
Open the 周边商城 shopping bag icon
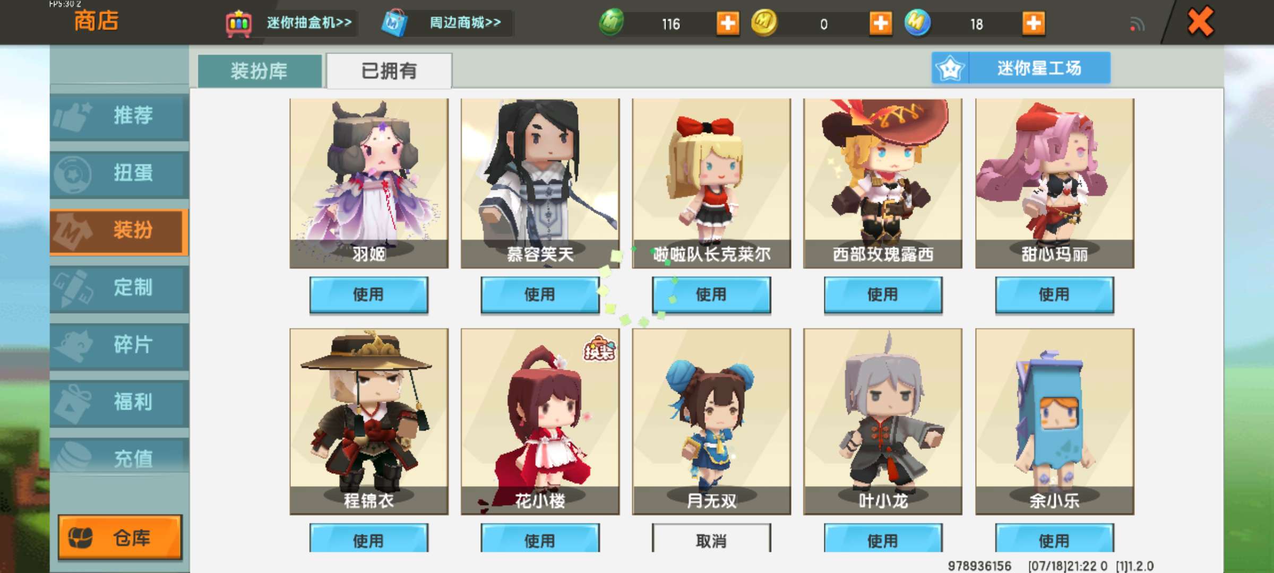click(x=394, y=23)
